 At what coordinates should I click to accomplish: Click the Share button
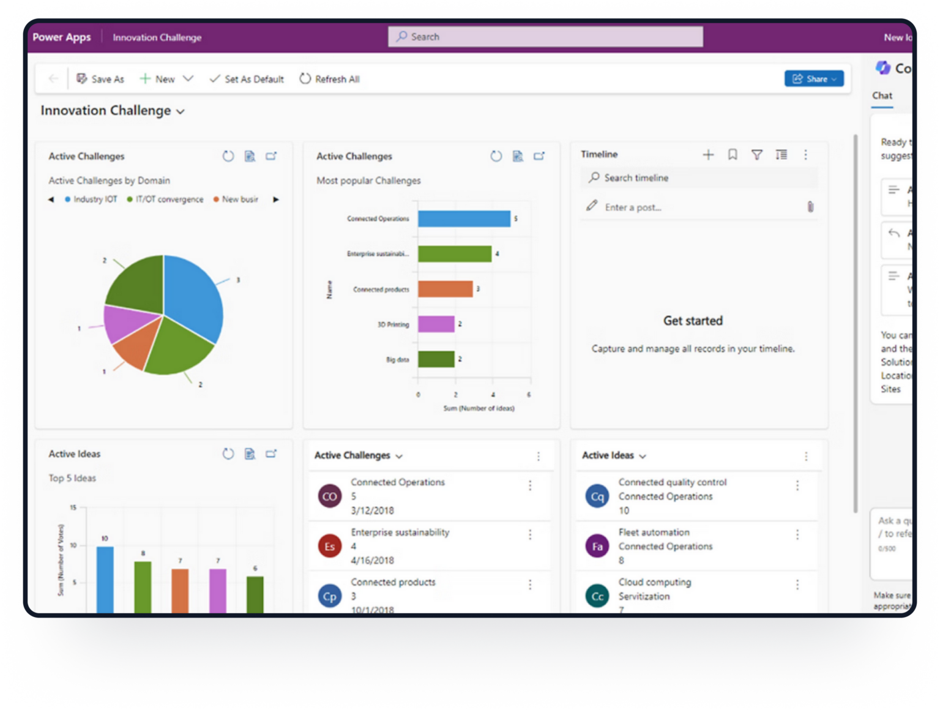(x=814, y=78)
